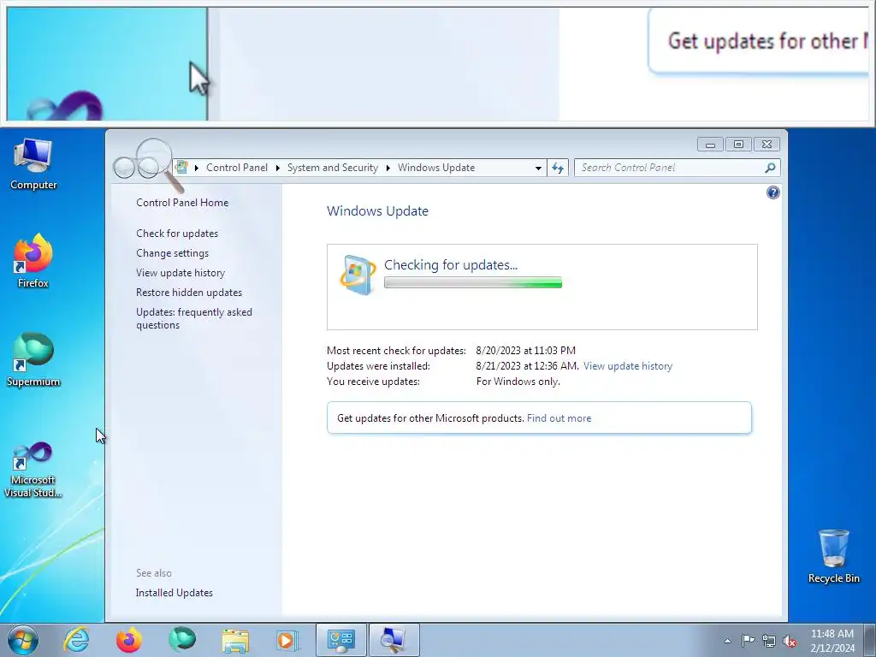Show hidden system tray icons

(727, 641)
